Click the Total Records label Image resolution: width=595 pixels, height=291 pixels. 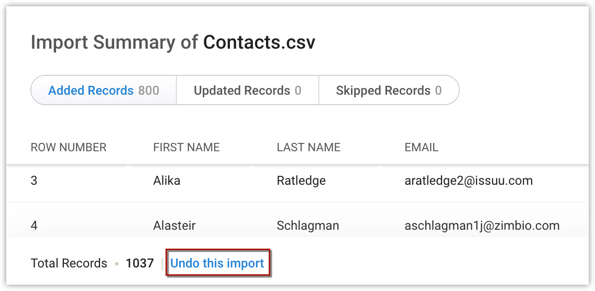pos(69,263)
